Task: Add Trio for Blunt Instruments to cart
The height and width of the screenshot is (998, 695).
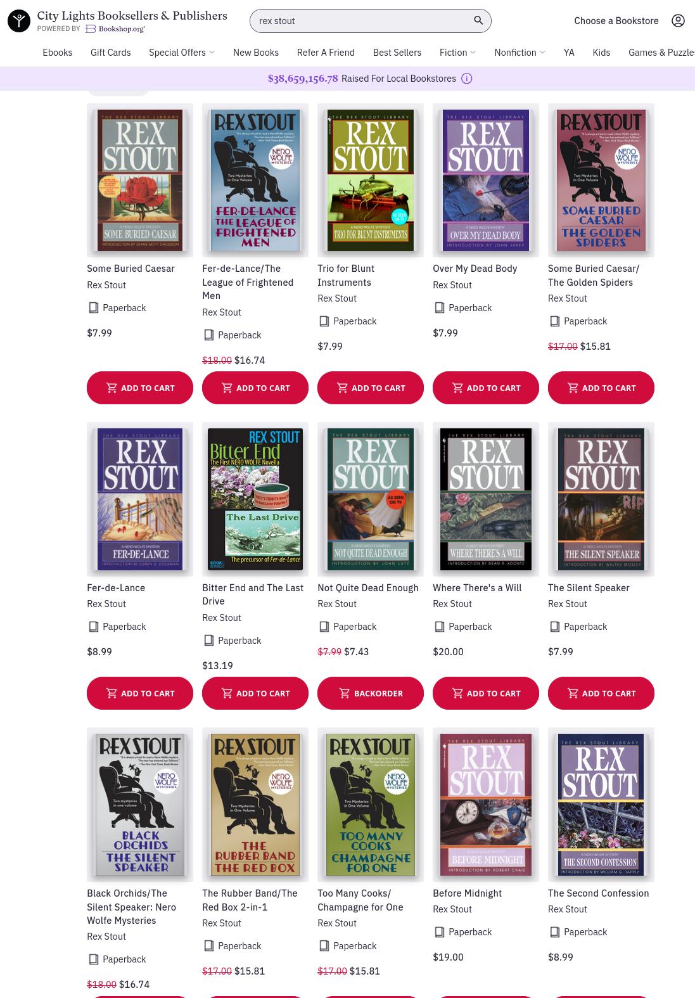Action: [x=371, y=388]
